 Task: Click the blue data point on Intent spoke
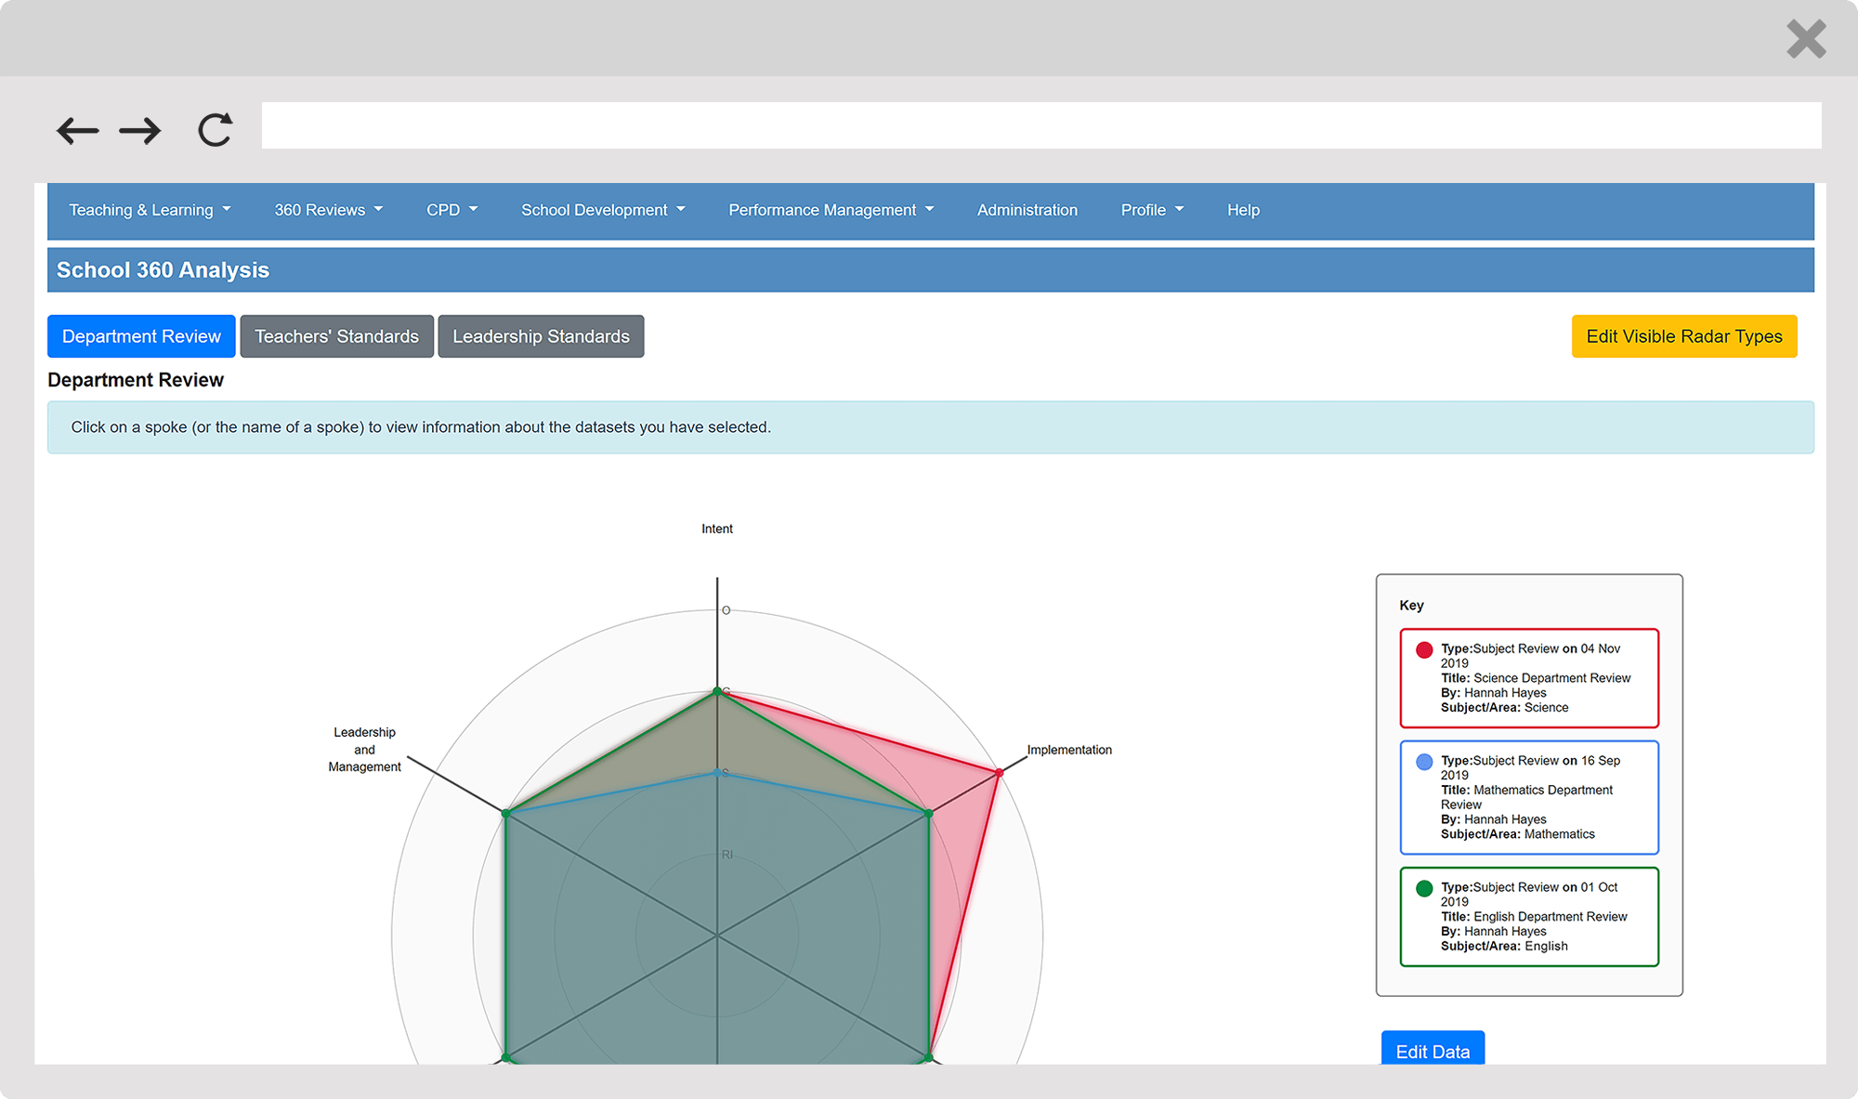point(716,772)
